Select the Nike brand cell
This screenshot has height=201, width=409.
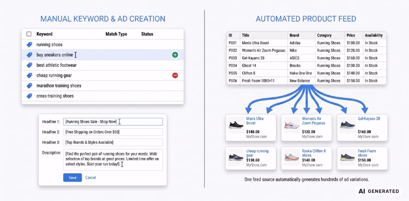point(302,51)
